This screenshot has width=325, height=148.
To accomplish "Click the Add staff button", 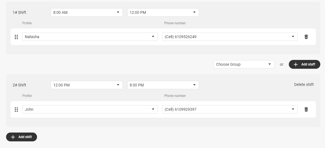I will pos(304,64).
